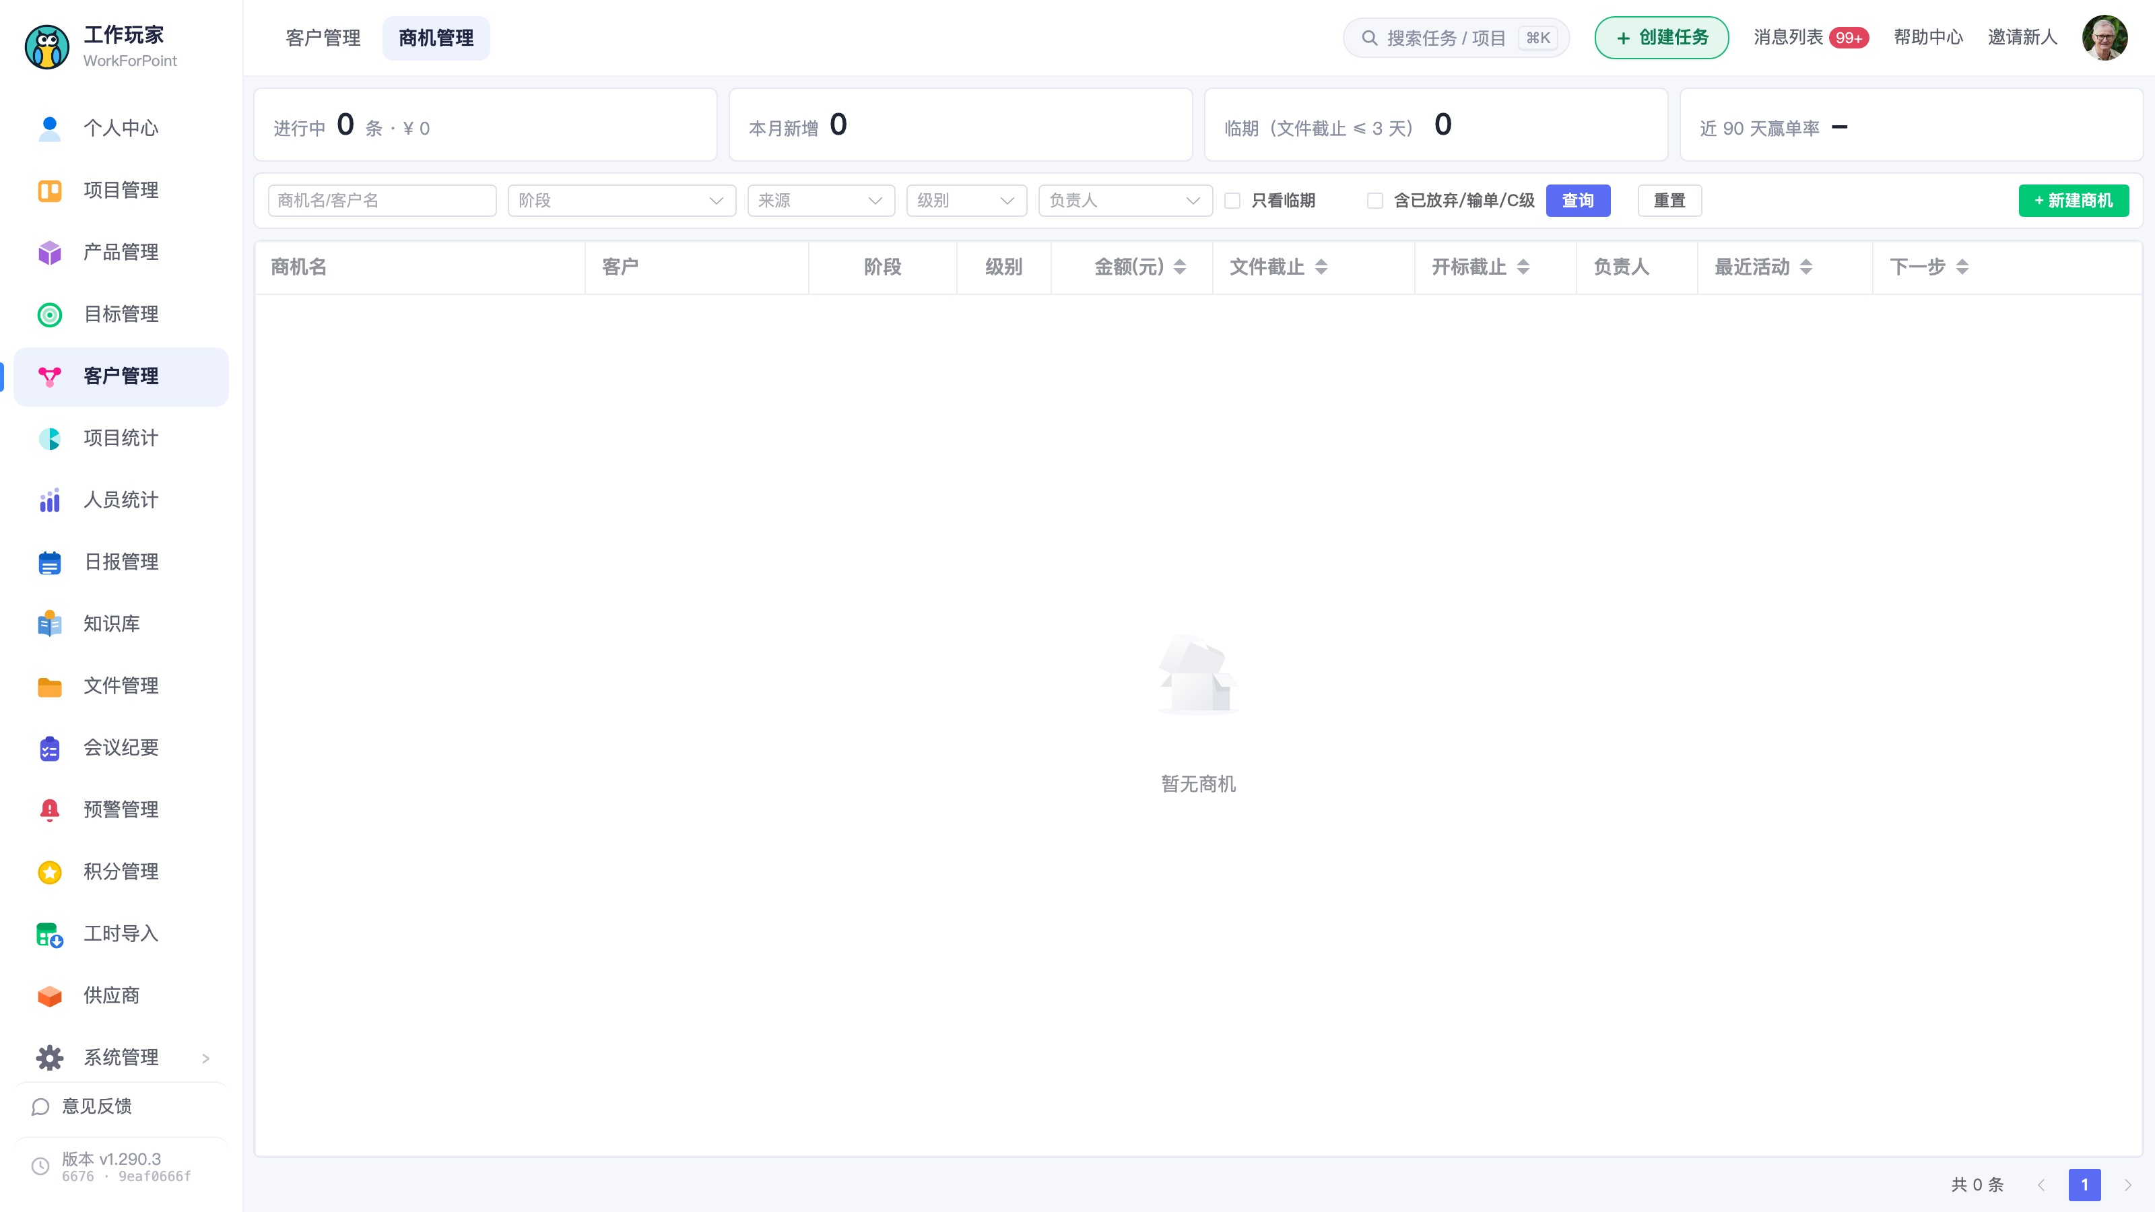Open the 来源 filter dropdown

tap(821, 201)
